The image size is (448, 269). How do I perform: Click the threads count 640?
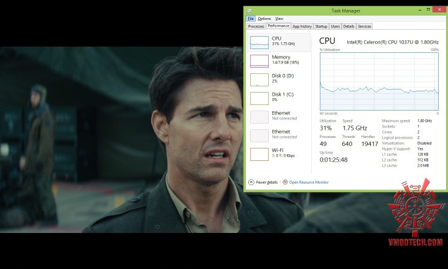[x=347, y=144]
